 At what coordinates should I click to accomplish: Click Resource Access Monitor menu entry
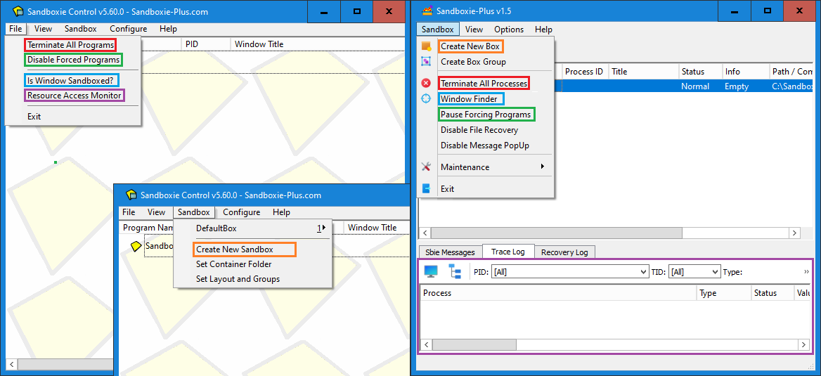tap(75, 96)
